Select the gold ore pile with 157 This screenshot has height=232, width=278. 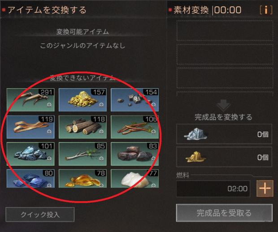83,100
